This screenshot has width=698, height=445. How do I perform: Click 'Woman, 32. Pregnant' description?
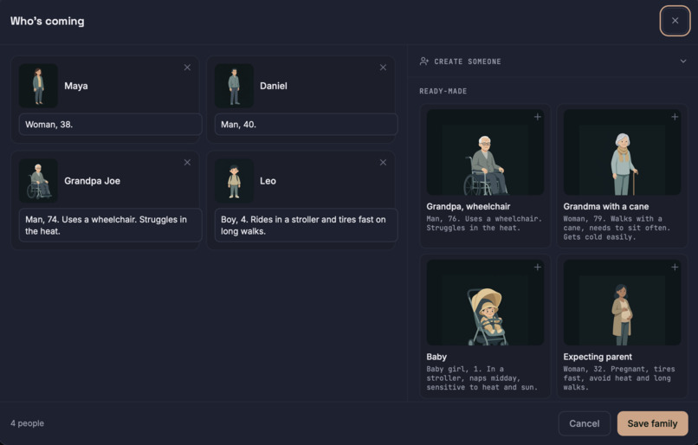point(619,378)
